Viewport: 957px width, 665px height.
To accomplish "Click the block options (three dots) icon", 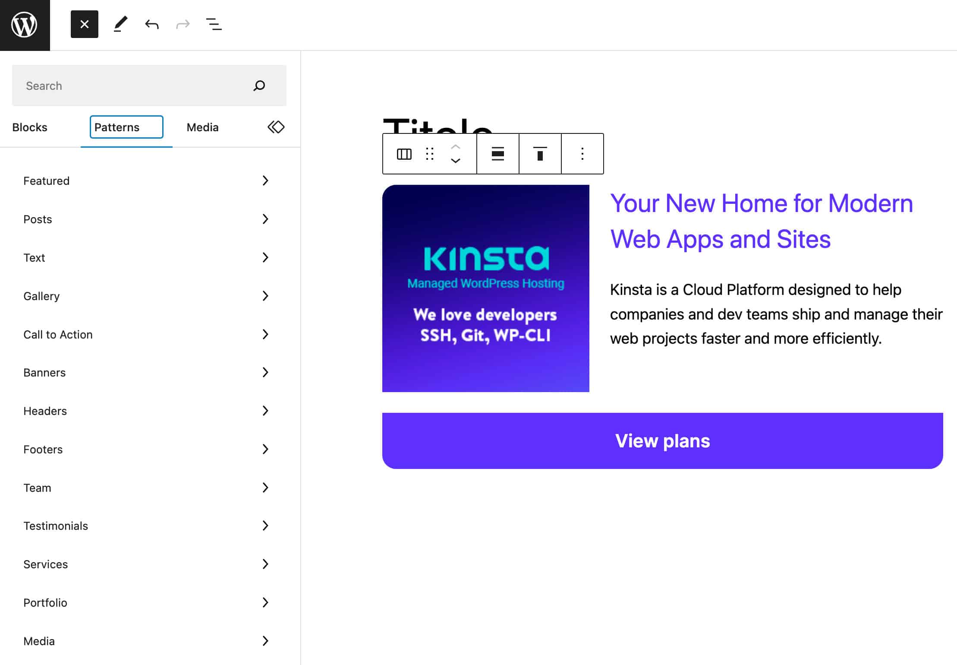I will (x=582, y=154).
